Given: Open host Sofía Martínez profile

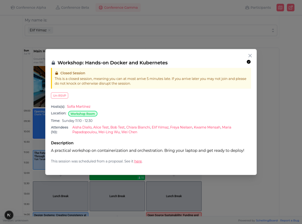Looking at the screenshot, I should coord(79,107).
